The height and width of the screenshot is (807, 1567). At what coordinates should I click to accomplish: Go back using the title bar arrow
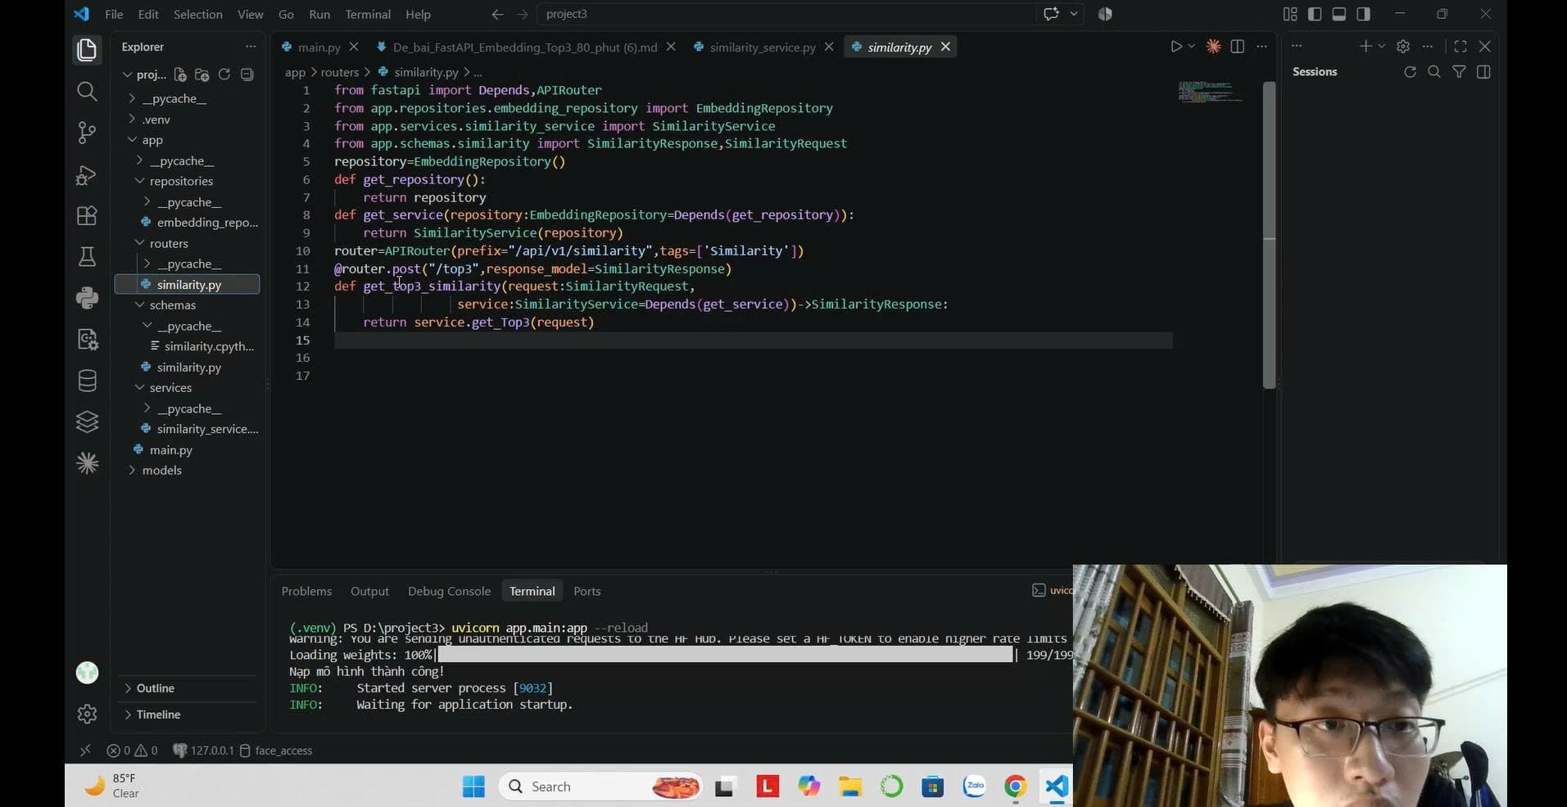[x=497, y=14]
